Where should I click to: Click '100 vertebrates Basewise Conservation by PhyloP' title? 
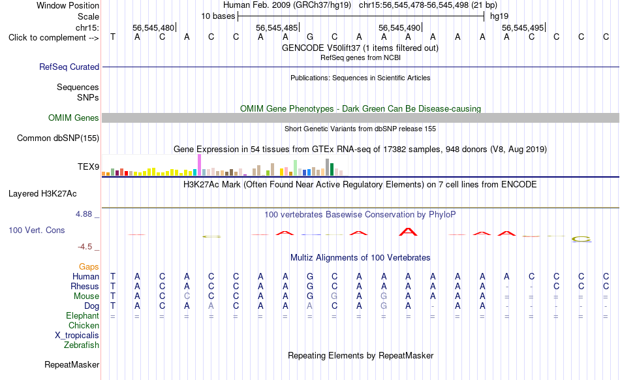pyautogui.click(x=360, y=215)
